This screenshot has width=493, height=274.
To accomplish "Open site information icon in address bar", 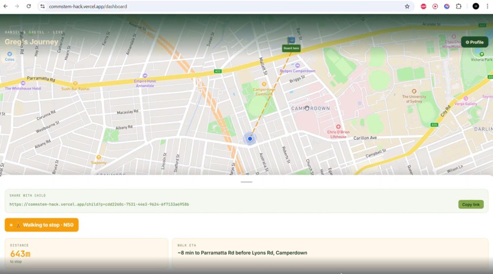I will [42, 6].
